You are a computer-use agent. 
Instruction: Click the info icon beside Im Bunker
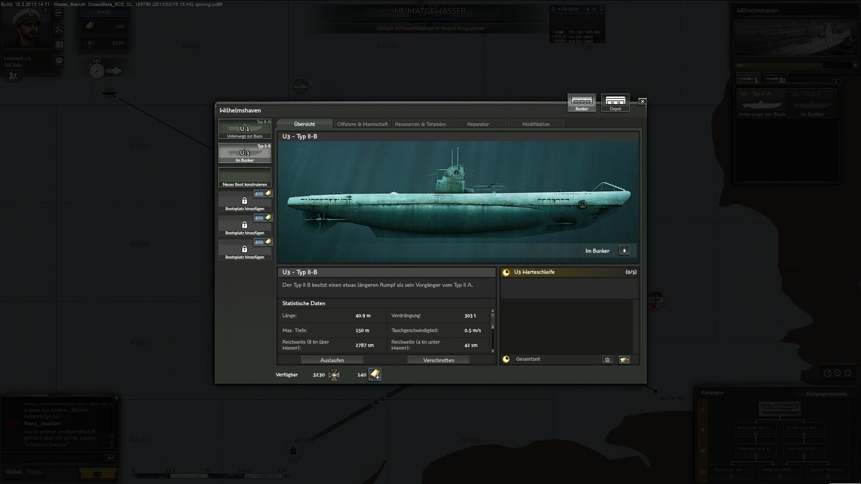(x=624, y=250)
